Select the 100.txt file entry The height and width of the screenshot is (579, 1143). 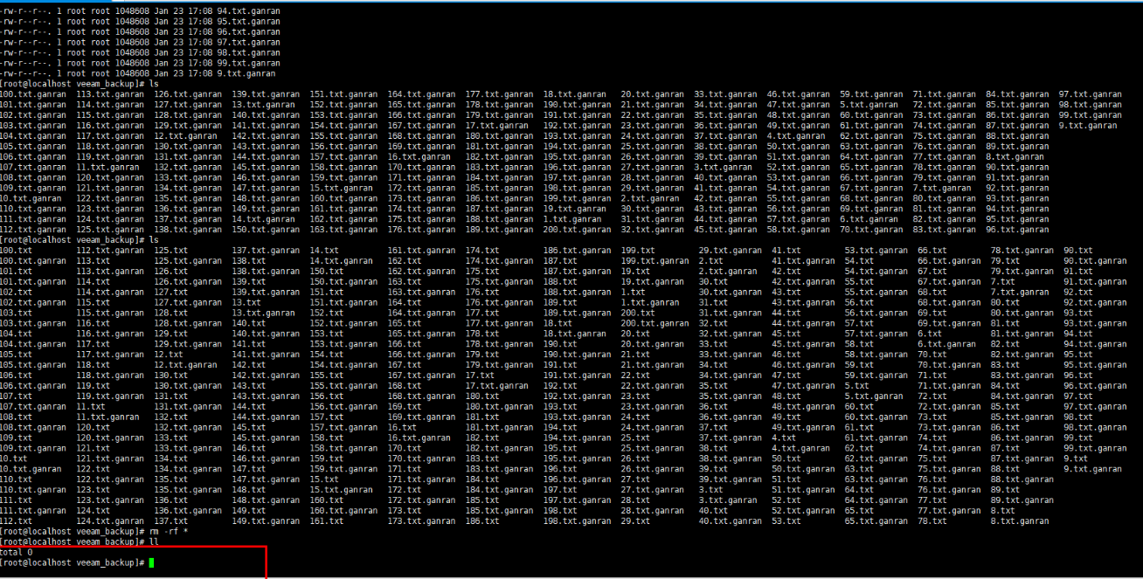[x=16, y=251]
